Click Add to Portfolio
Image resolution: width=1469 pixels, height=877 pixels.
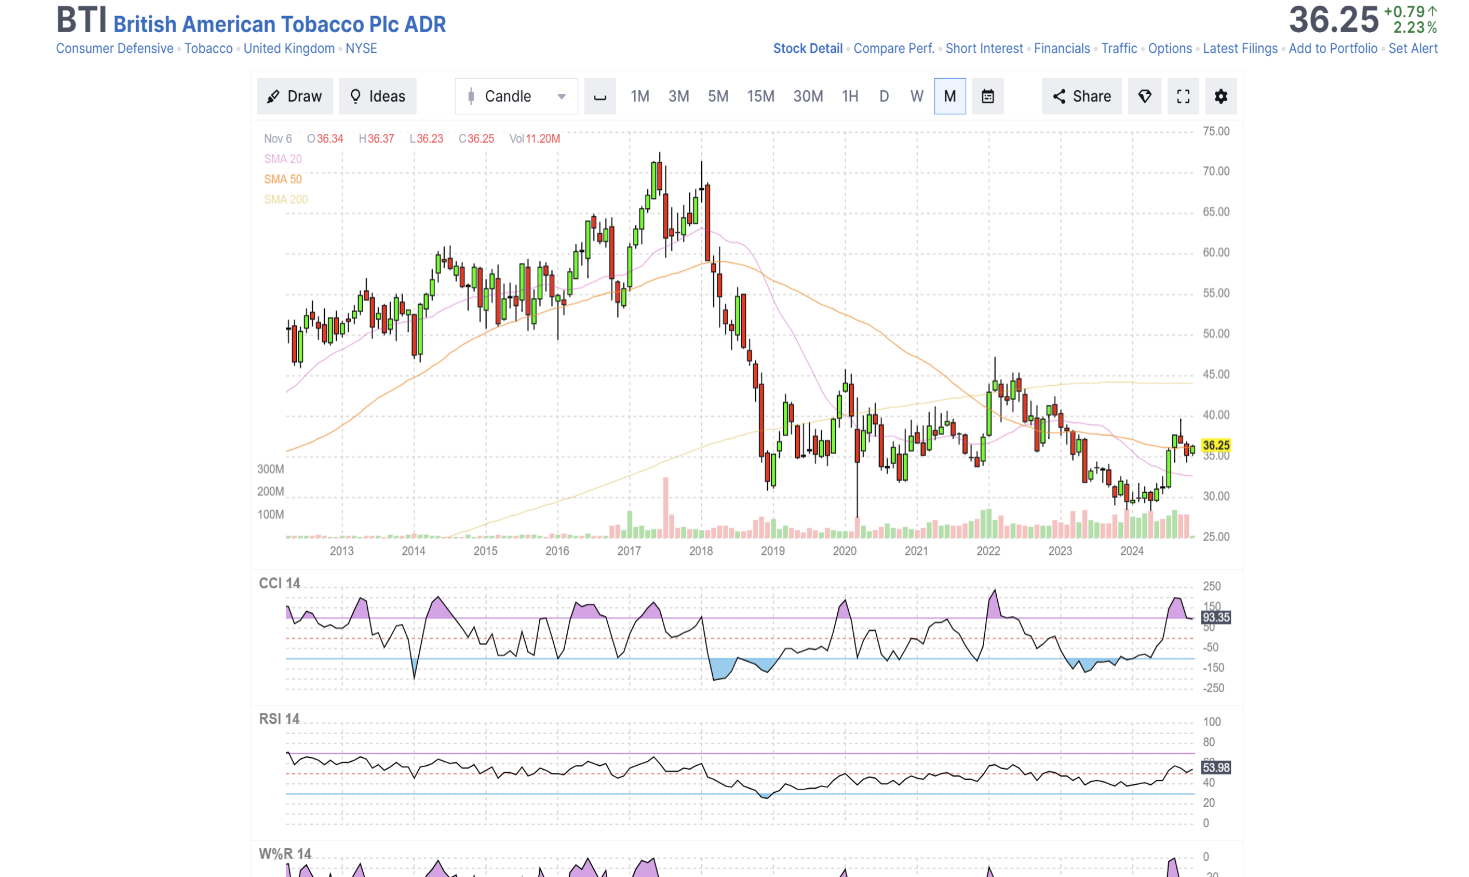[1332, 48]
